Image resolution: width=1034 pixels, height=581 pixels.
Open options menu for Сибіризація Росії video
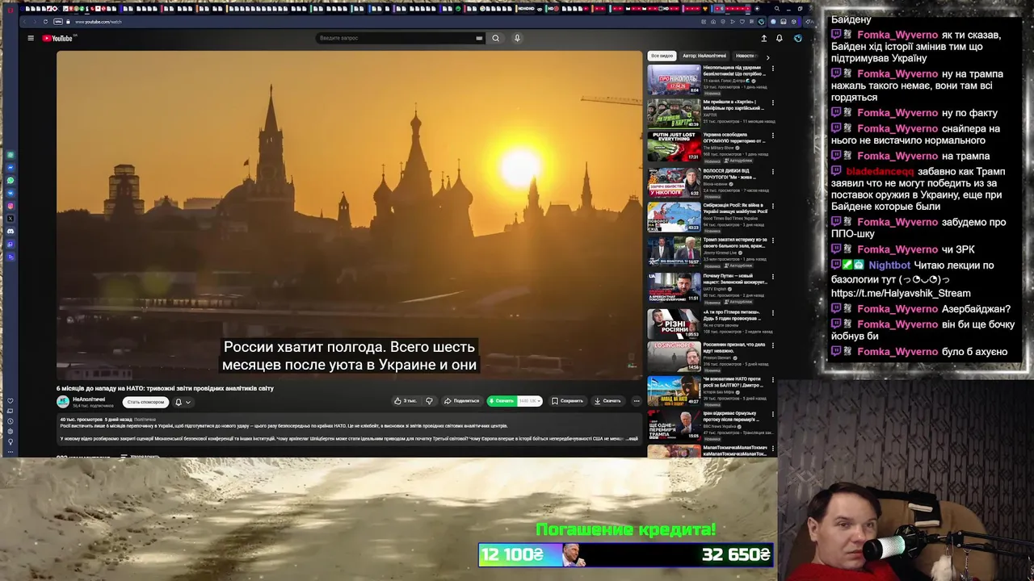pos(773,206)
